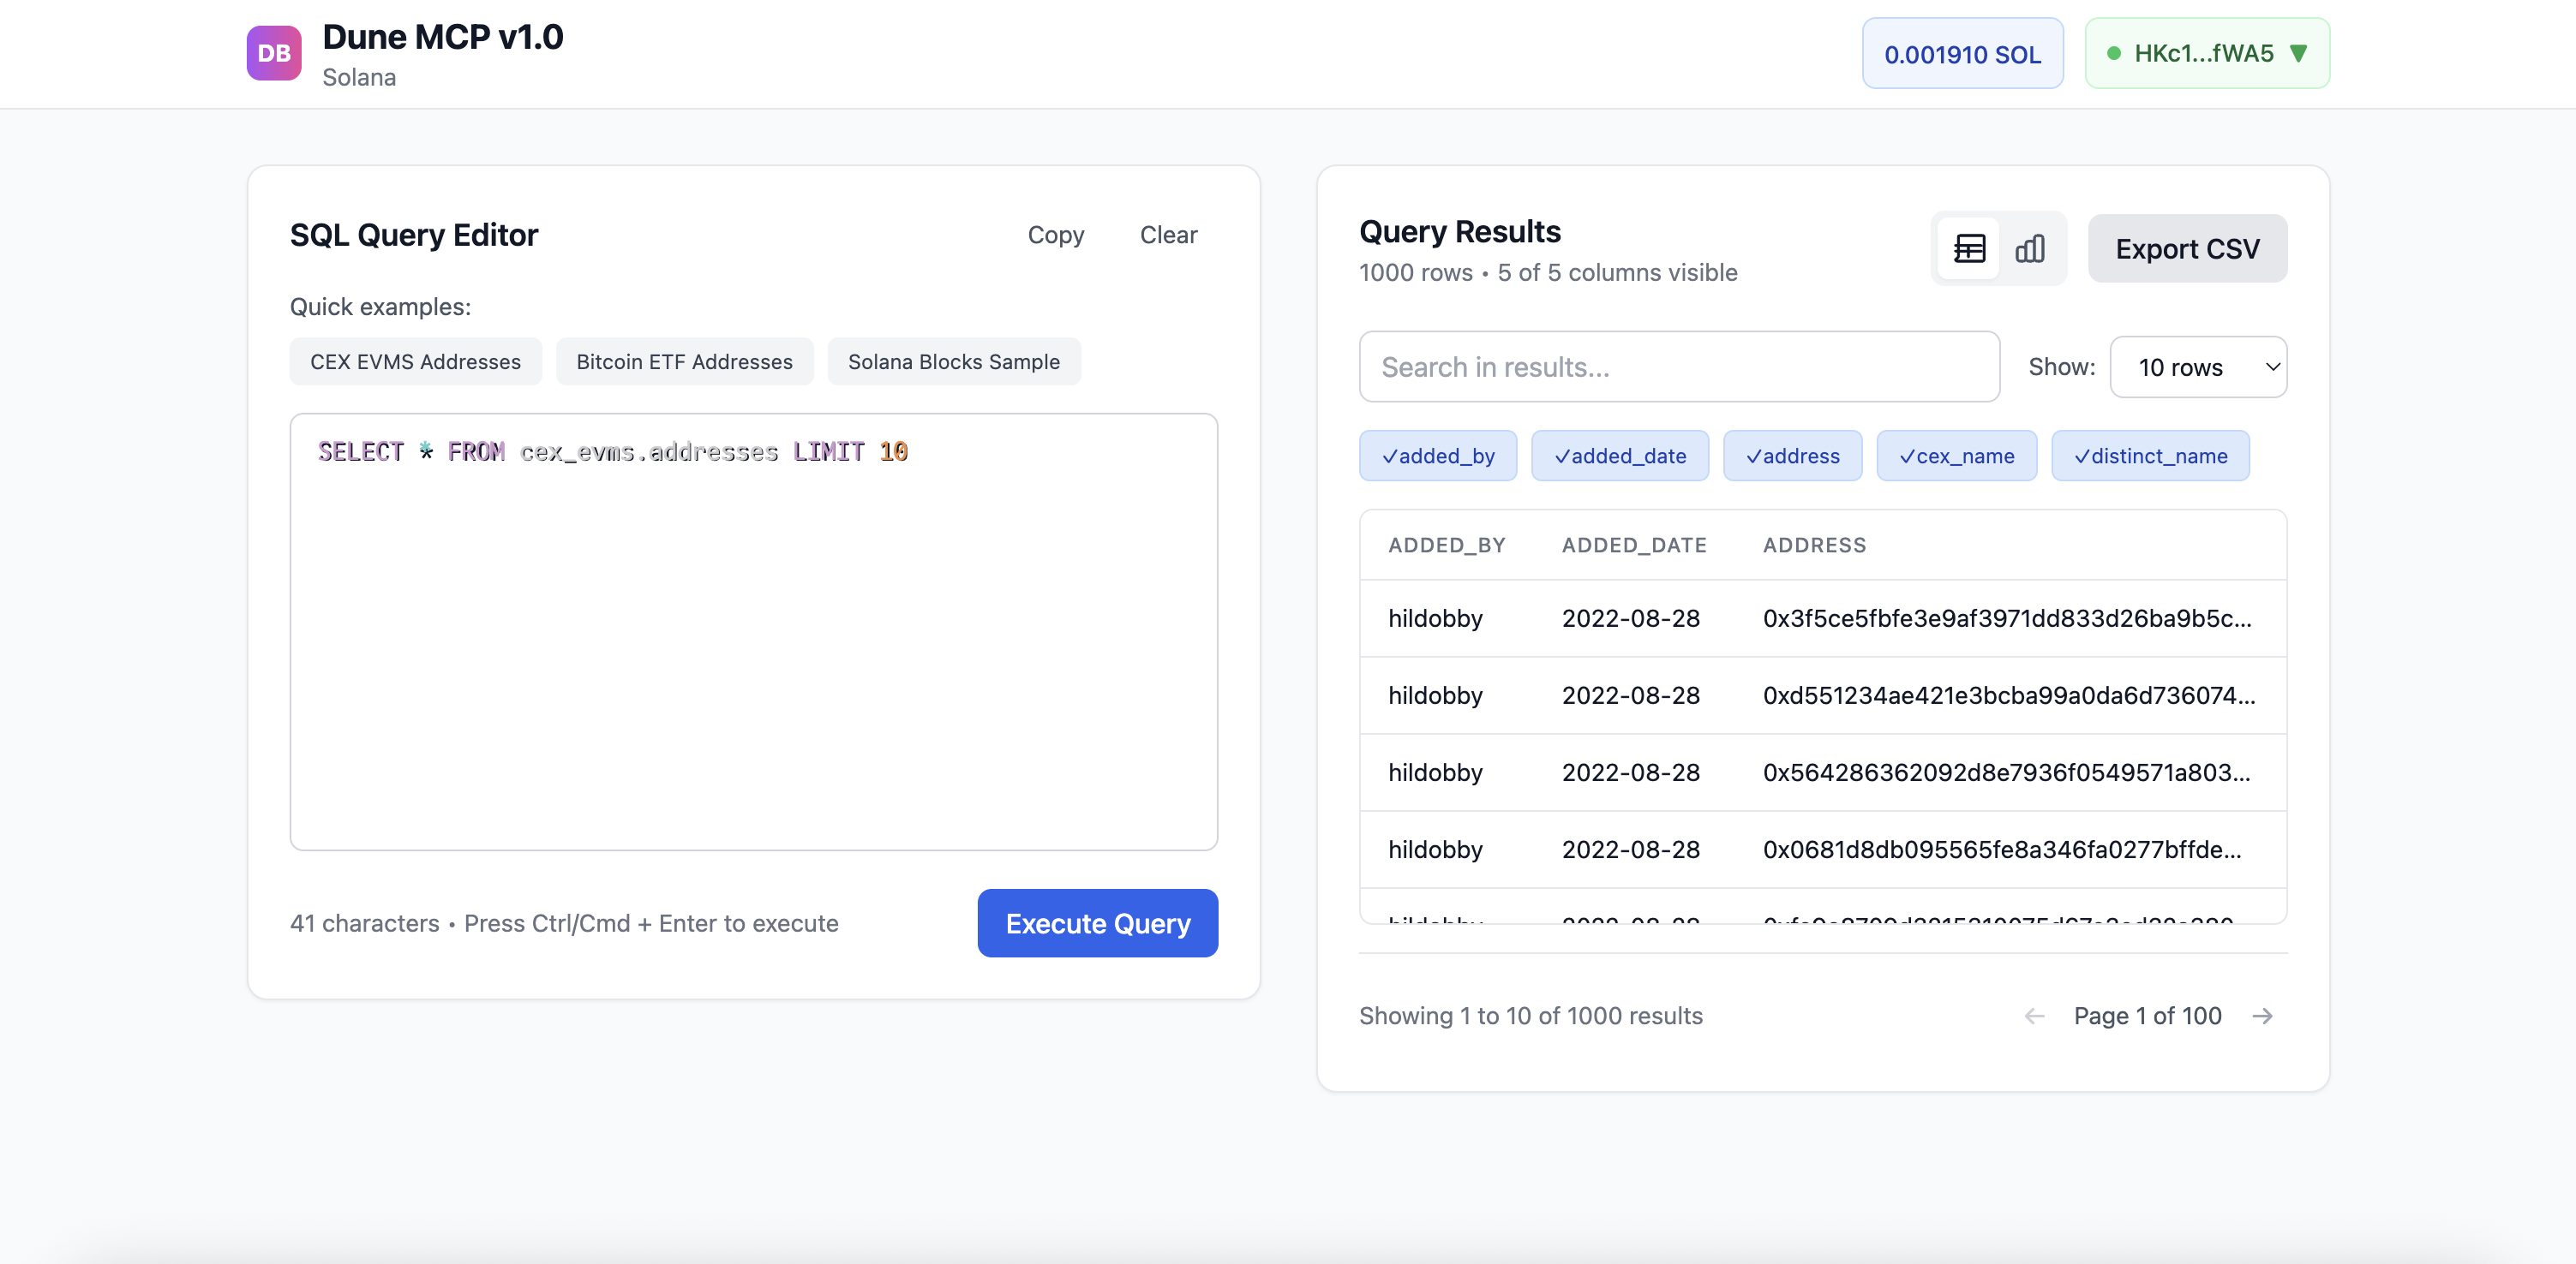Open the Show rows dropdown

(2197, 367)
